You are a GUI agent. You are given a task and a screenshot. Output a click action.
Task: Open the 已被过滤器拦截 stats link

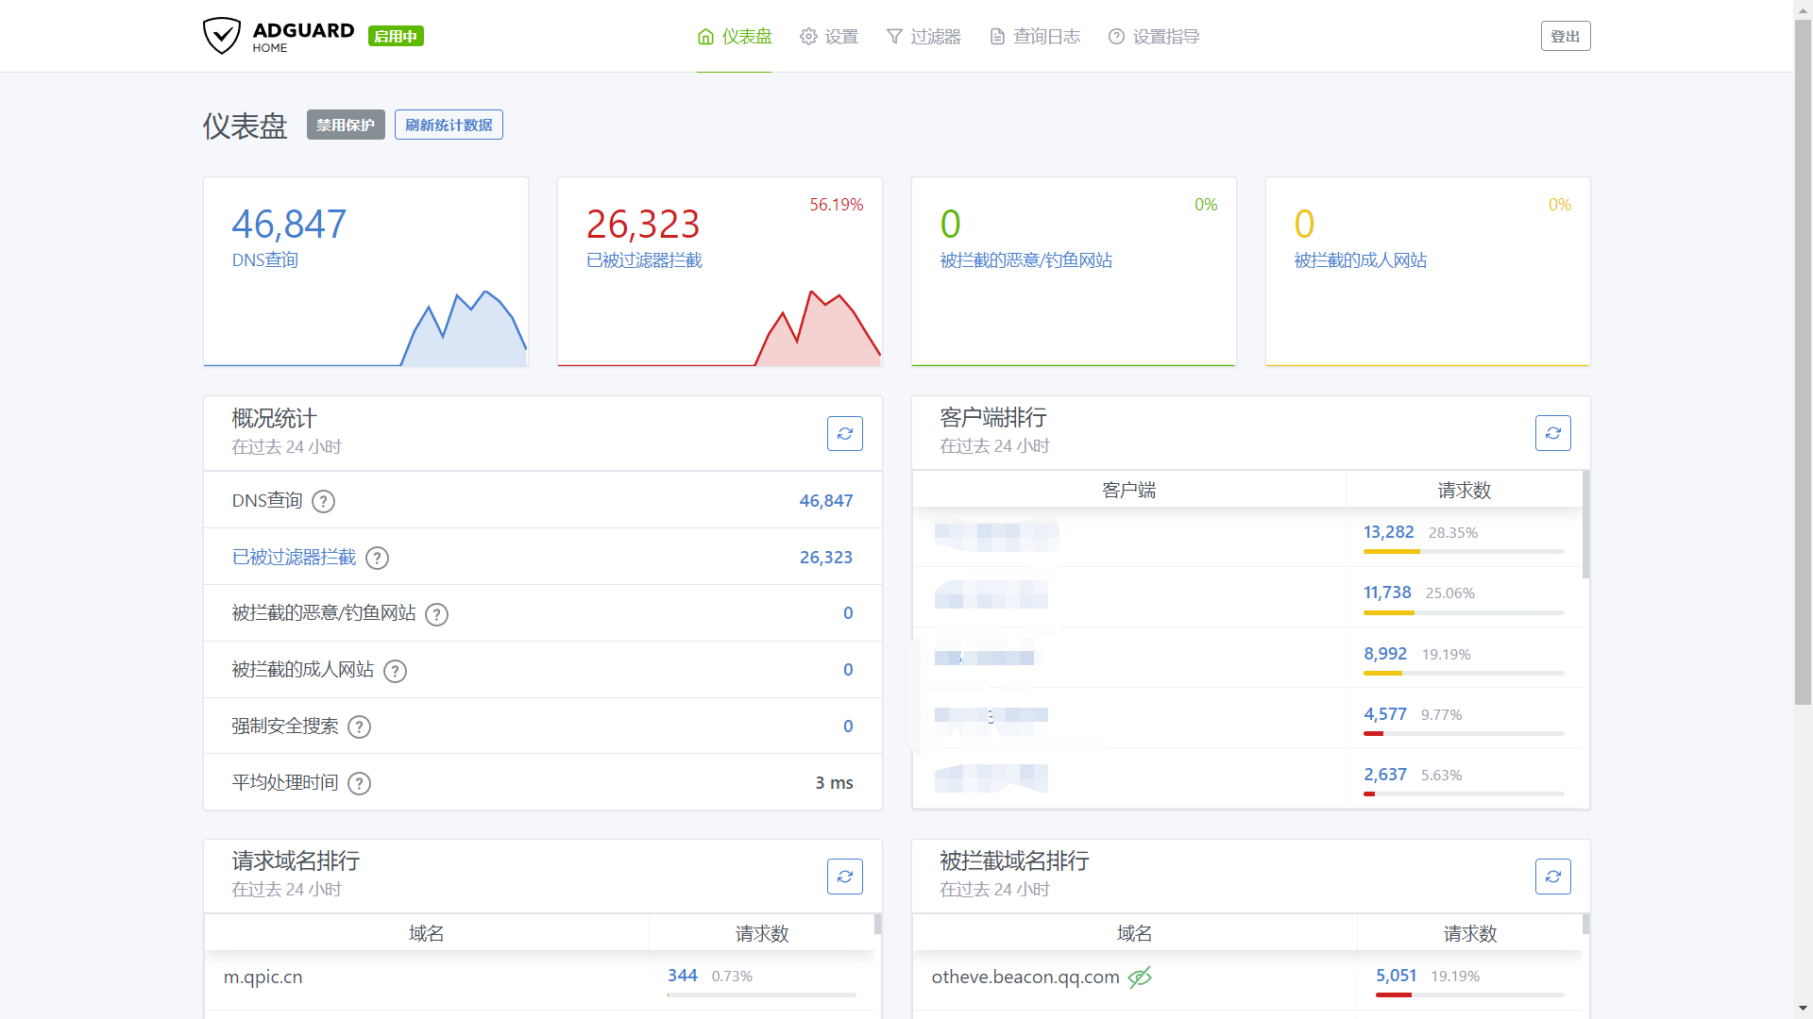click(294, 558)
